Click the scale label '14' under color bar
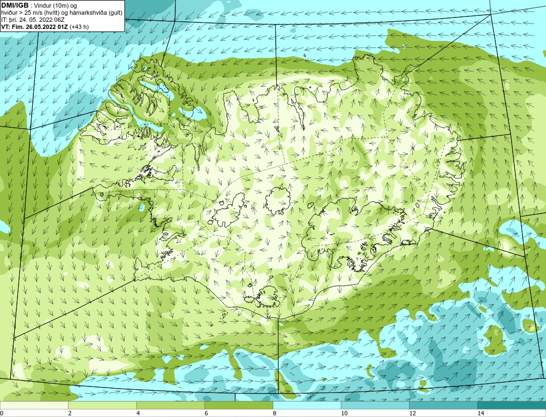The height and width of the screenshot is (417, 546). click(x=481, y=413)
